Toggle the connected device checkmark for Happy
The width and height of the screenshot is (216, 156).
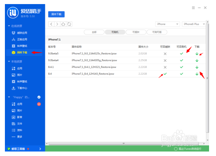pos(39,97)
